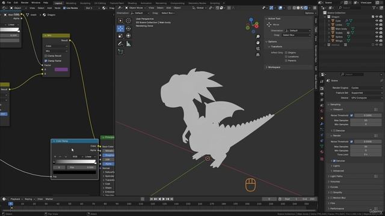Screen dimensions: 385x216
Task: Toggle Affect Only Locations checkbox
Action: coord(286,56)
